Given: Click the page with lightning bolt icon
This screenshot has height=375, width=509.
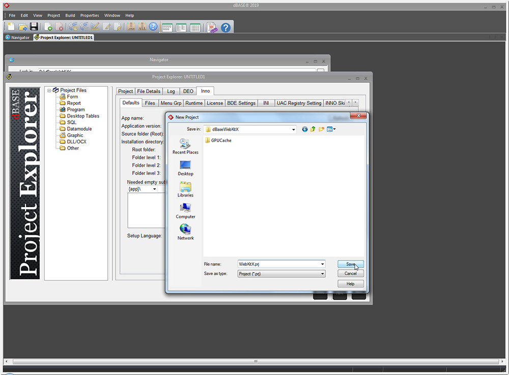Looking at the screenshot, I should [118, 26].
